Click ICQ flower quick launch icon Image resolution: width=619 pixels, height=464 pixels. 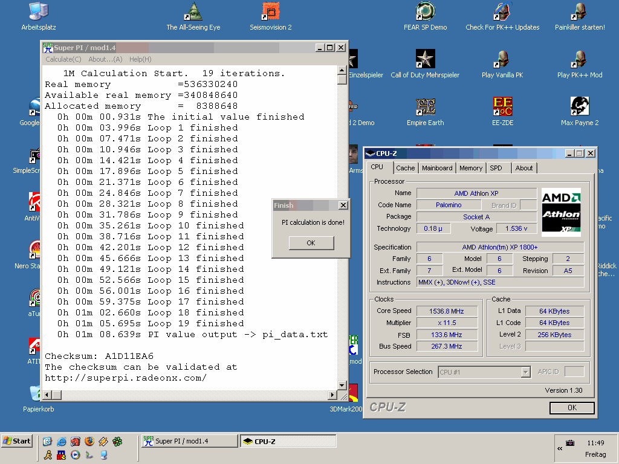coord(117,441)
